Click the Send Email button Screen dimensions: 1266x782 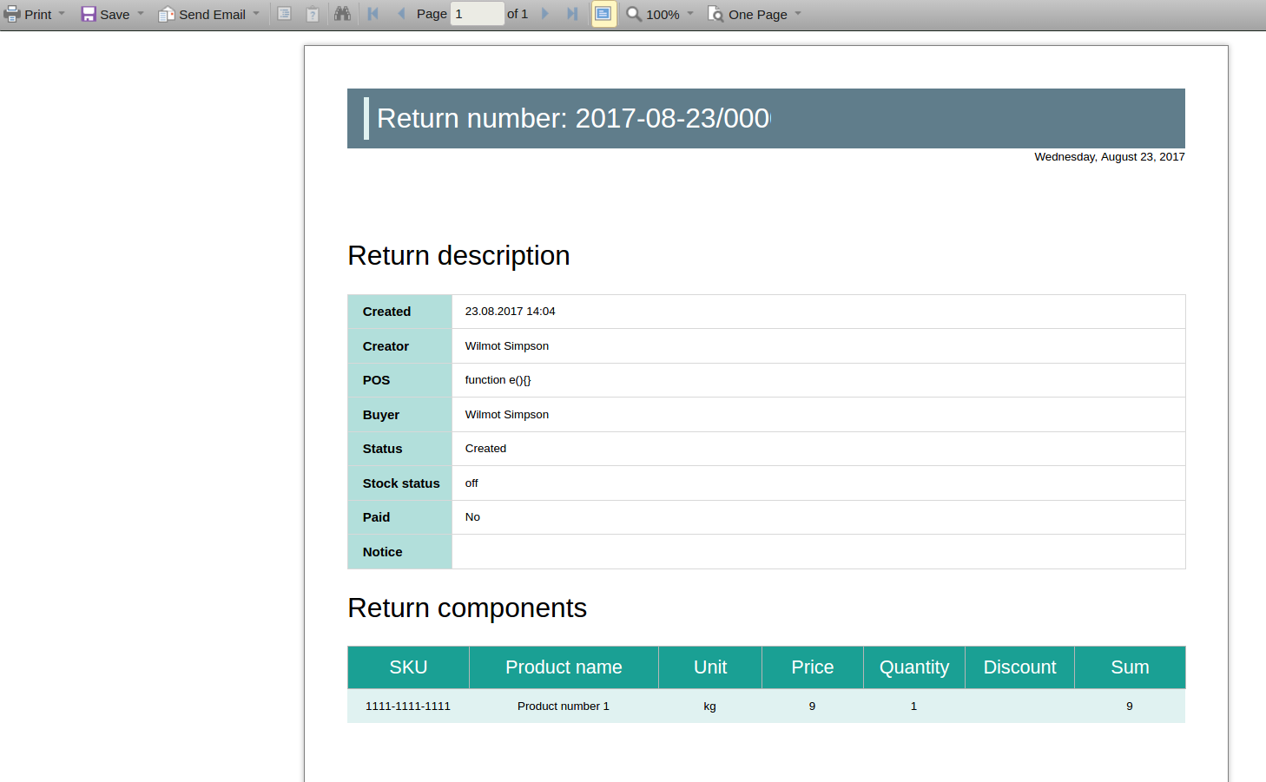point(202,14)
